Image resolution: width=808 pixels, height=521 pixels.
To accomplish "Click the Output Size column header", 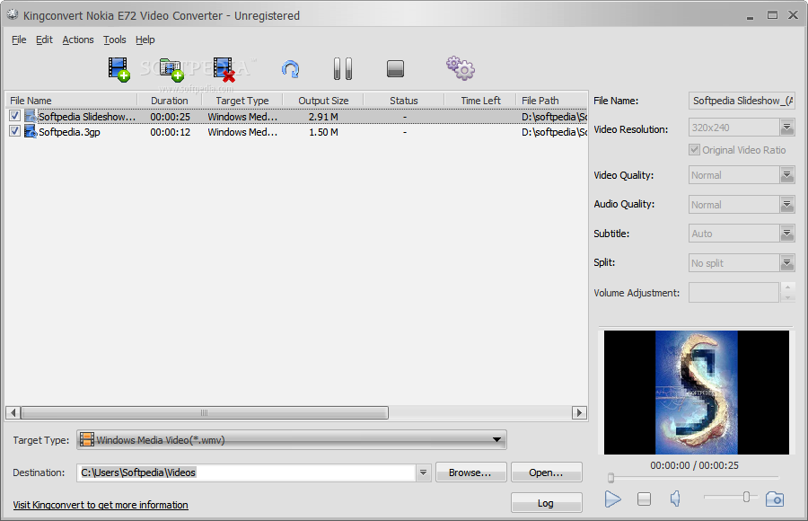I will (323, 101).
